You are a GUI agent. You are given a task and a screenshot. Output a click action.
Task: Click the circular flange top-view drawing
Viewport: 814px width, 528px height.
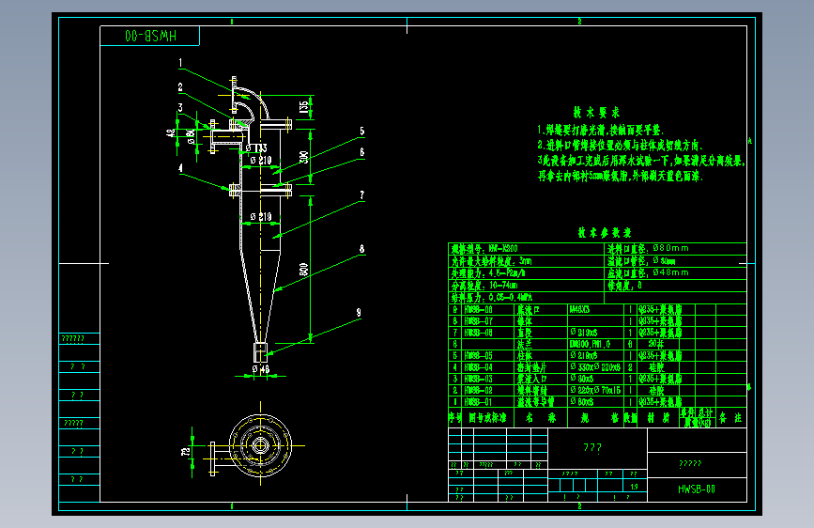click(260, 445)
